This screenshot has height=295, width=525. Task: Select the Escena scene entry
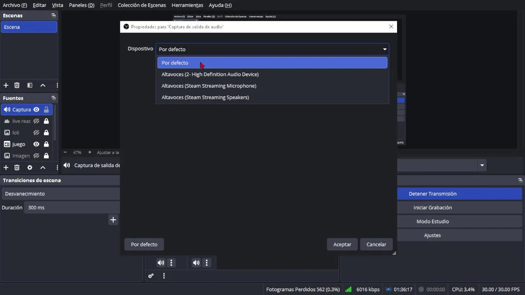29,27
